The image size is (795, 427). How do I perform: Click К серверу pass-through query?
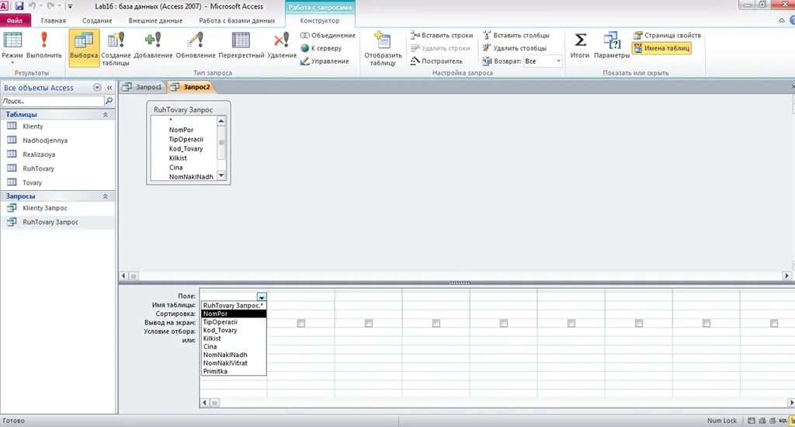click(x=321, y=48)
